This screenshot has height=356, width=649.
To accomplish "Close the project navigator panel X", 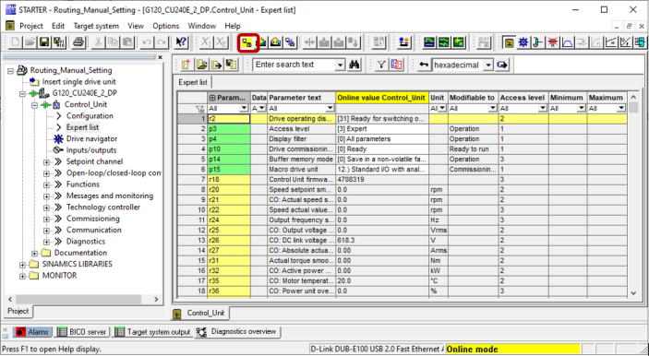I will pyautogui.click(x=161, y=57).
